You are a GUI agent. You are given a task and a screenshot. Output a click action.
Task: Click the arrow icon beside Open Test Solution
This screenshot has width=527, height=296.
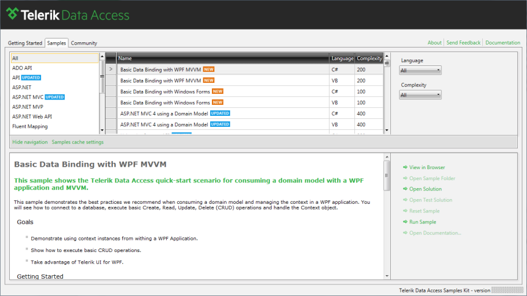(x=405, y=200)
